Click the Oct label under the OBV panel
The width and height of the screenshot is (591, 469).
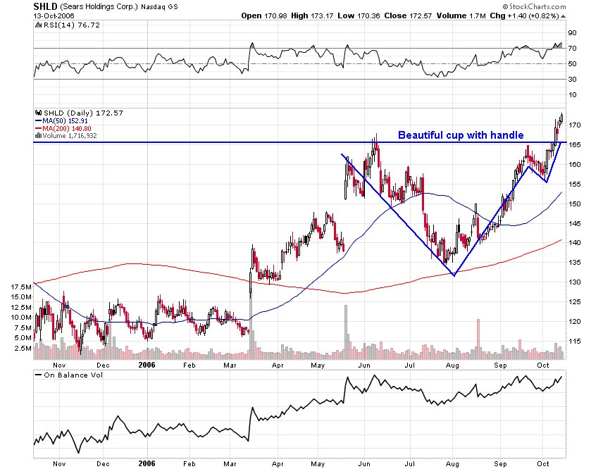tap(543, 464)
